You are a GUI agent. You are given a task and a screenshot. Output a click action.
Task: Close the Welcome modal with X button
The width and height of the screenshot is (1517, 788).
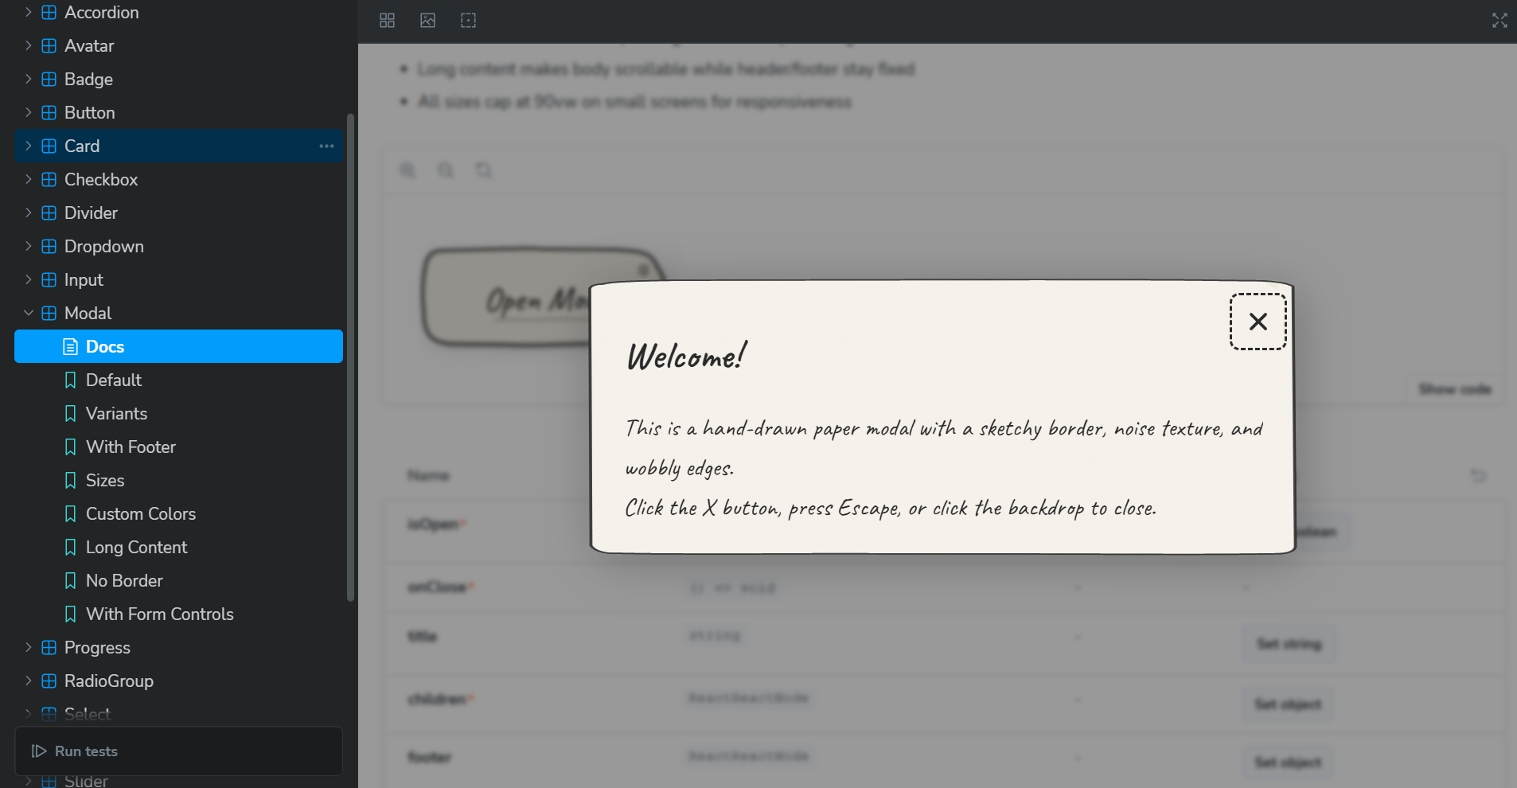[x=1258, y=322]
